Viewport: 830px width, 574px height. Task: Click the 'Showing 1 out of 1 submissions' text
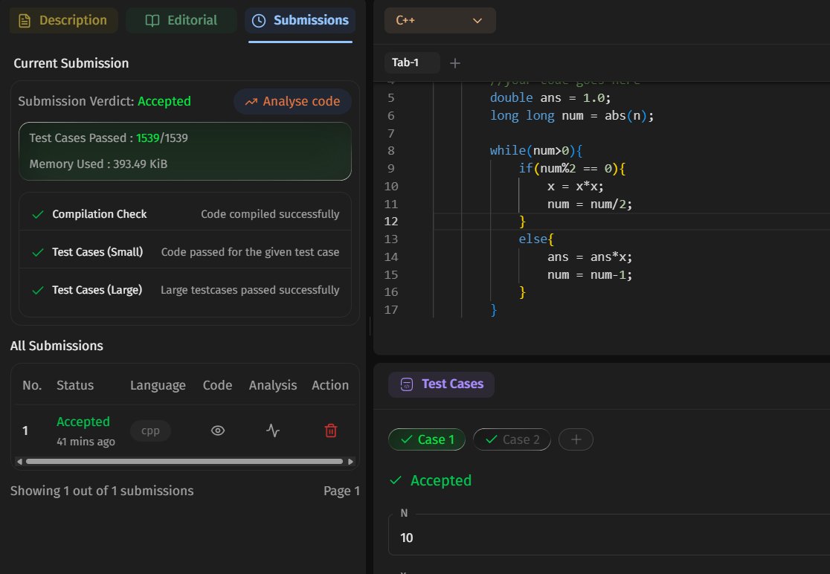click(102, 491)
